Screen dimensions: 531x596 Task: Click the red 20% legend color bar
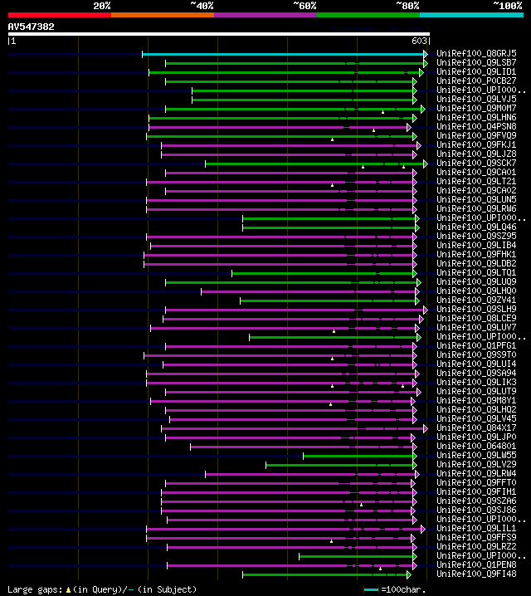coord(60,15)
